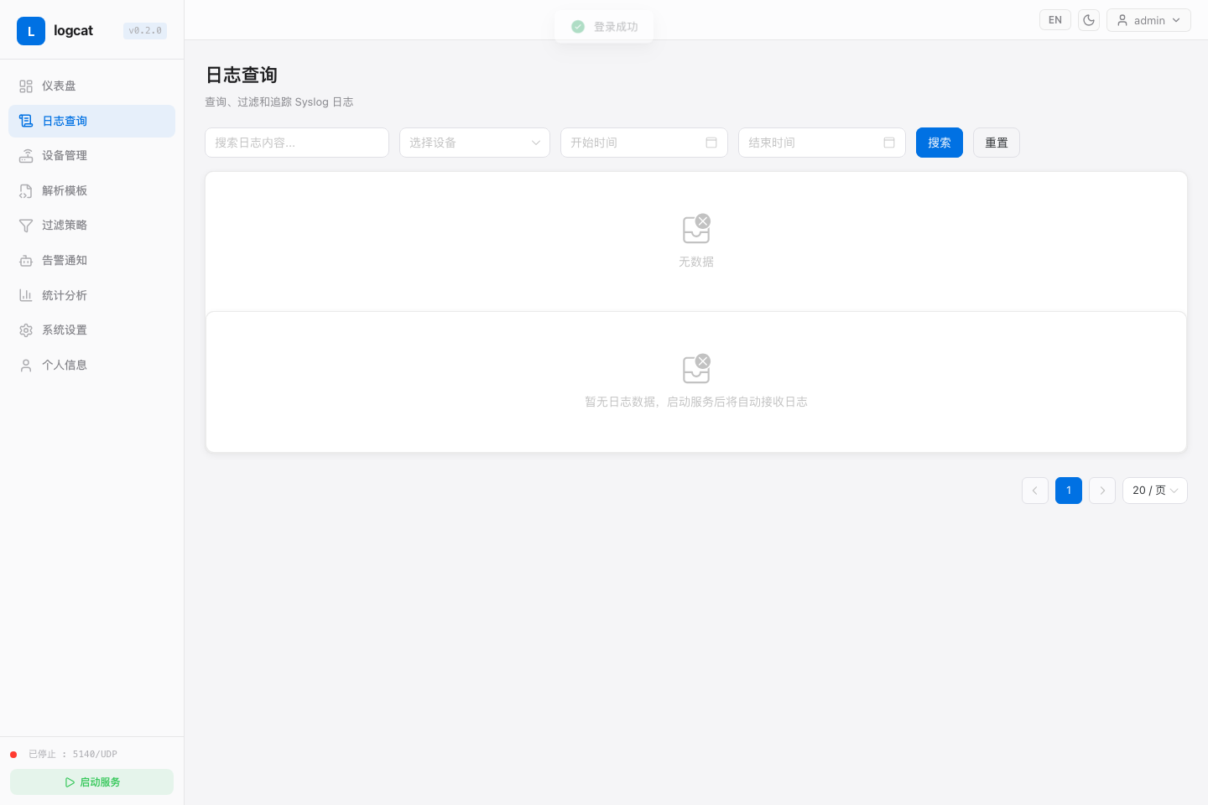Image resolution: width=1208 pixels, height=805 pixels.
Task: Go to previous page arrow
Action: point(1035,491)
